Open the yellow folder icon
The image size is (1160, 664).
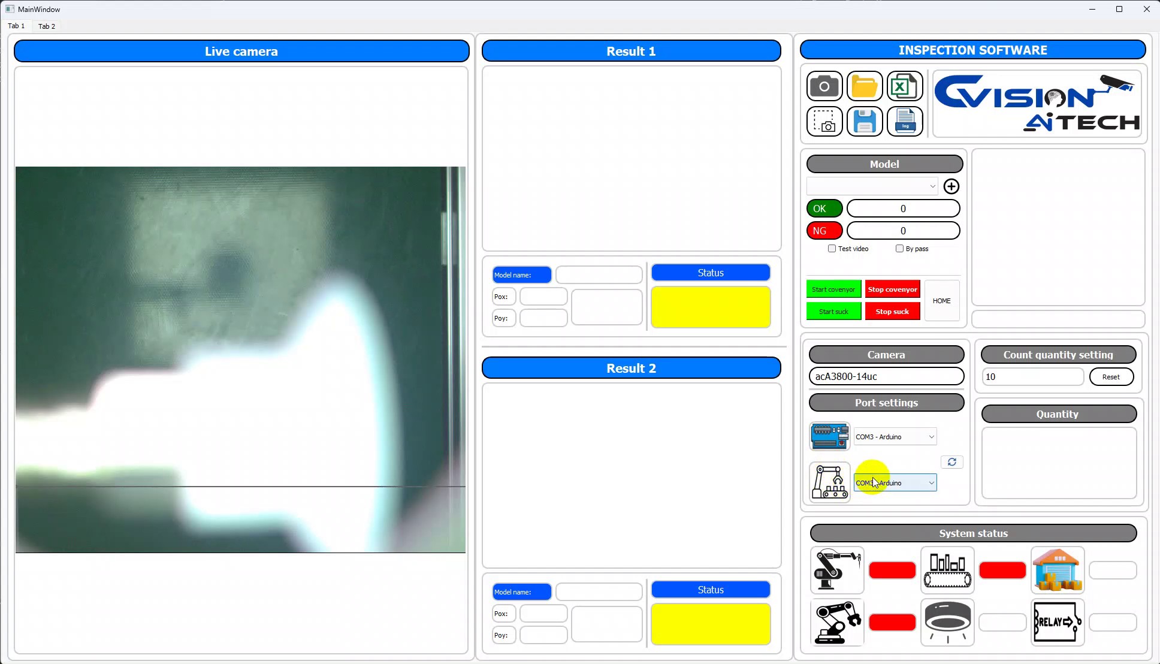click(x=865, y=86)
